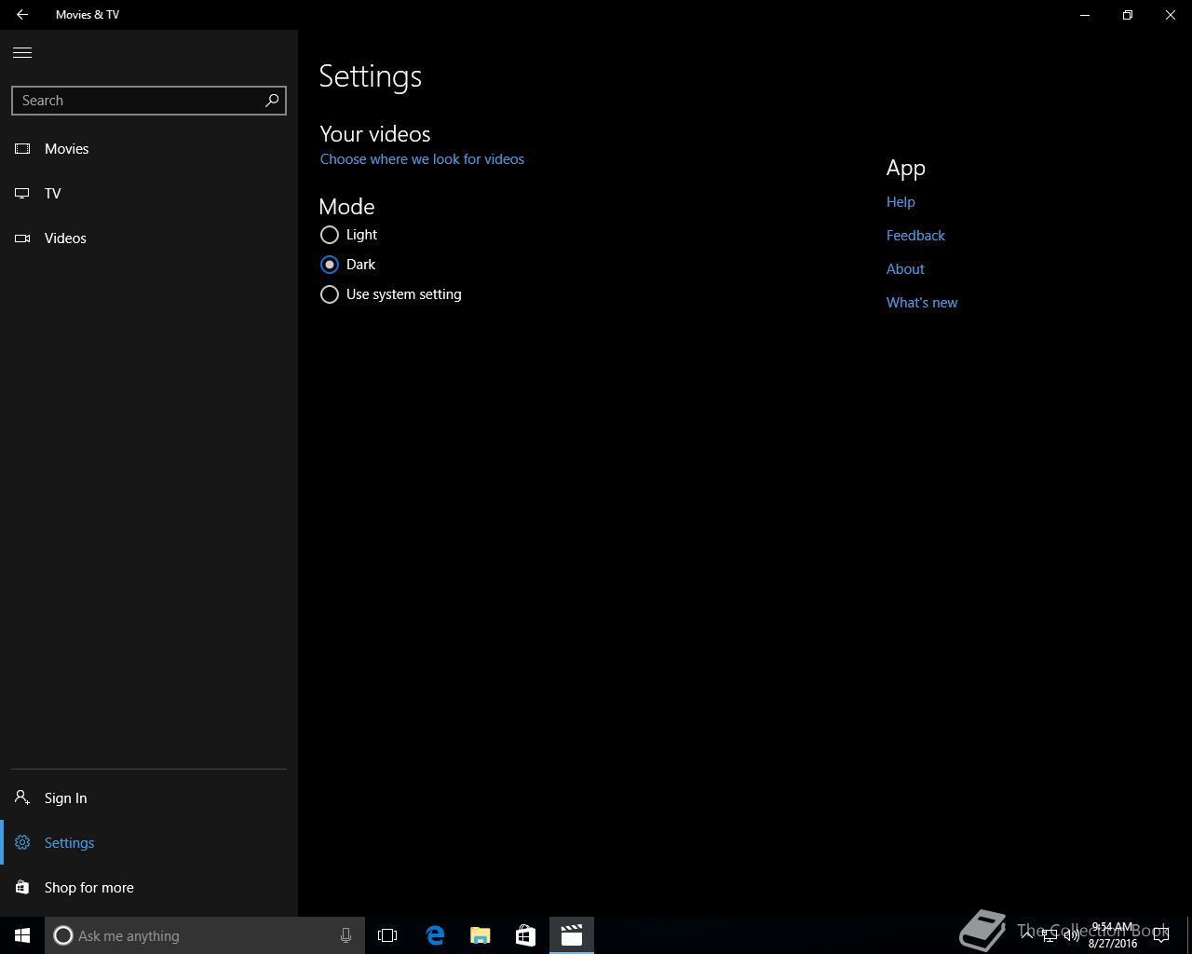This screenshot has height=954, width=1192.
Task: Select the Dark mode radio button
Action: pyautogui.click(x=330, y=265)
